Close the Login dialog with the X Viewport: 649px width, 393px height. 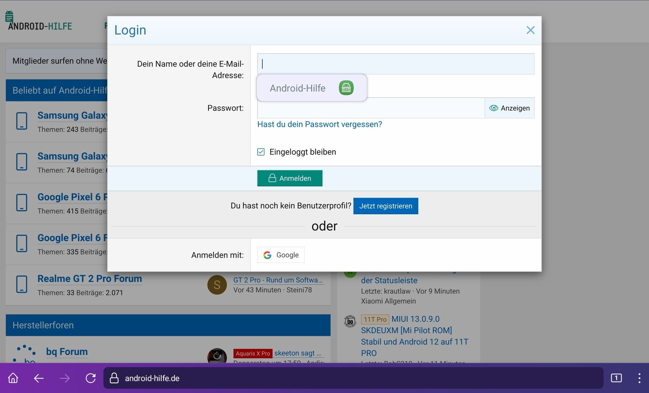530,30
